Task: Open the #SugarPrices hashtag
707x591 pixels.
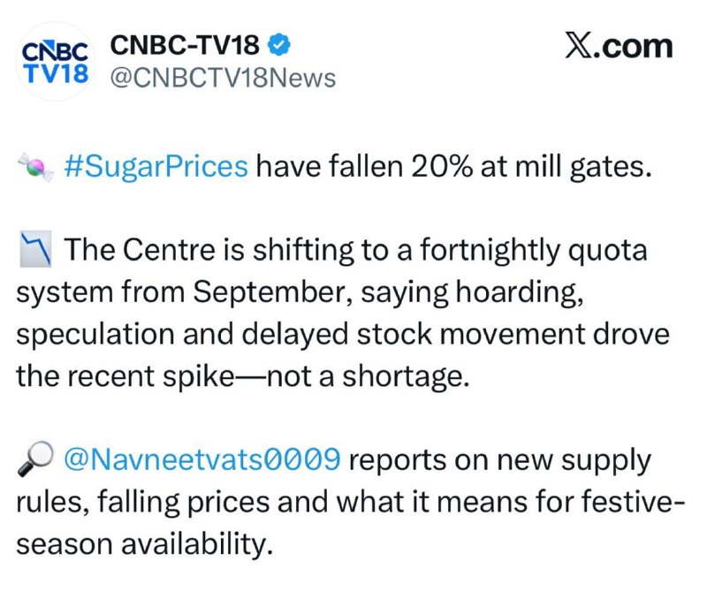Action: (156, 167)
